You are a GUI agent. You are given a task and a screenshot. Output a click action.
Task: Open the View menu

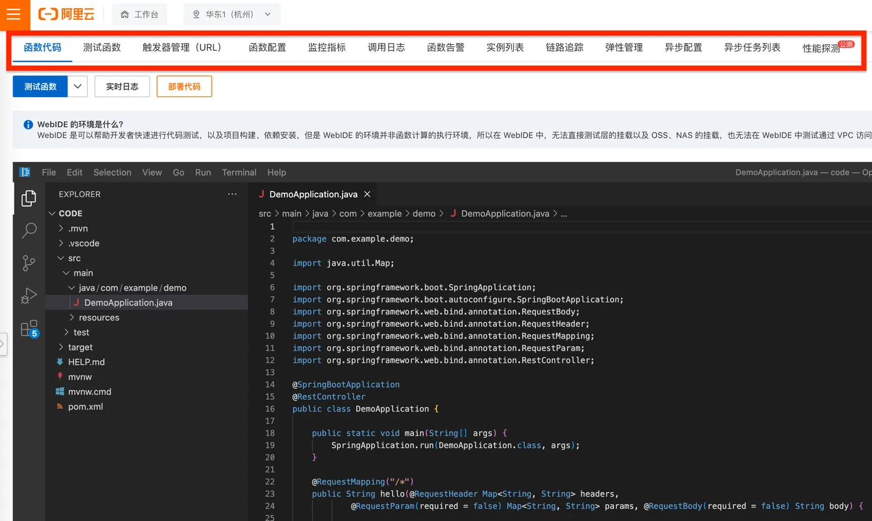click(152, 172)
